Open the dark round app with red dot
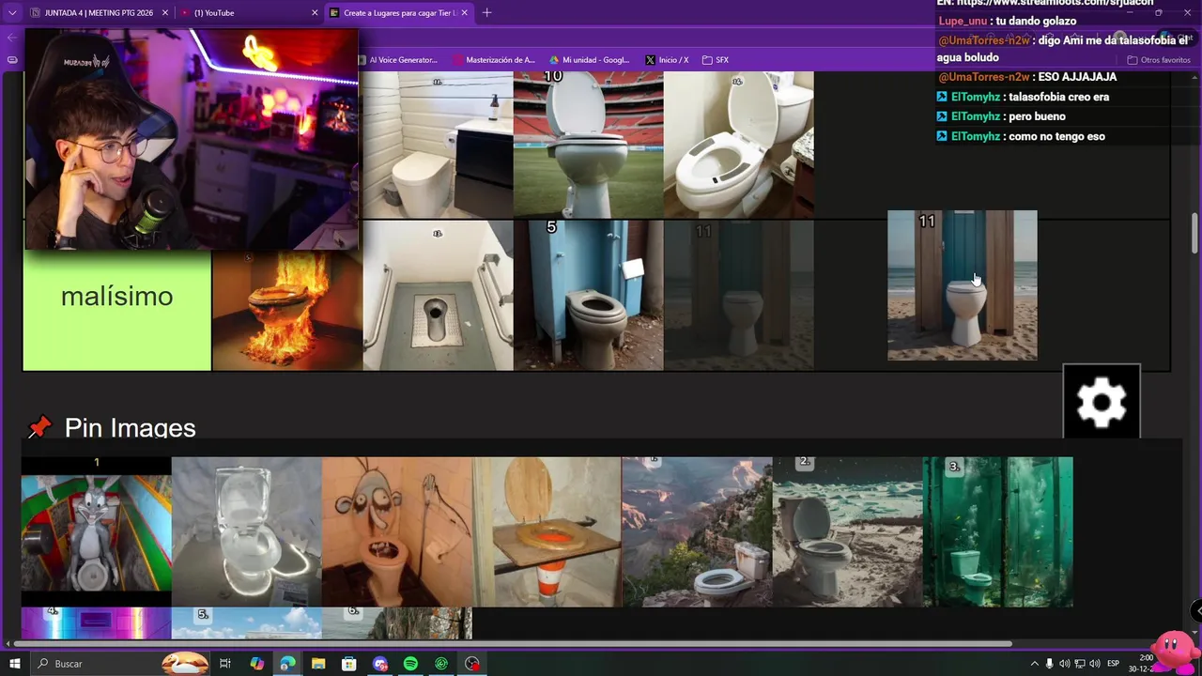Viewport: 1202px width, 676px height. [x=472, y=664]
